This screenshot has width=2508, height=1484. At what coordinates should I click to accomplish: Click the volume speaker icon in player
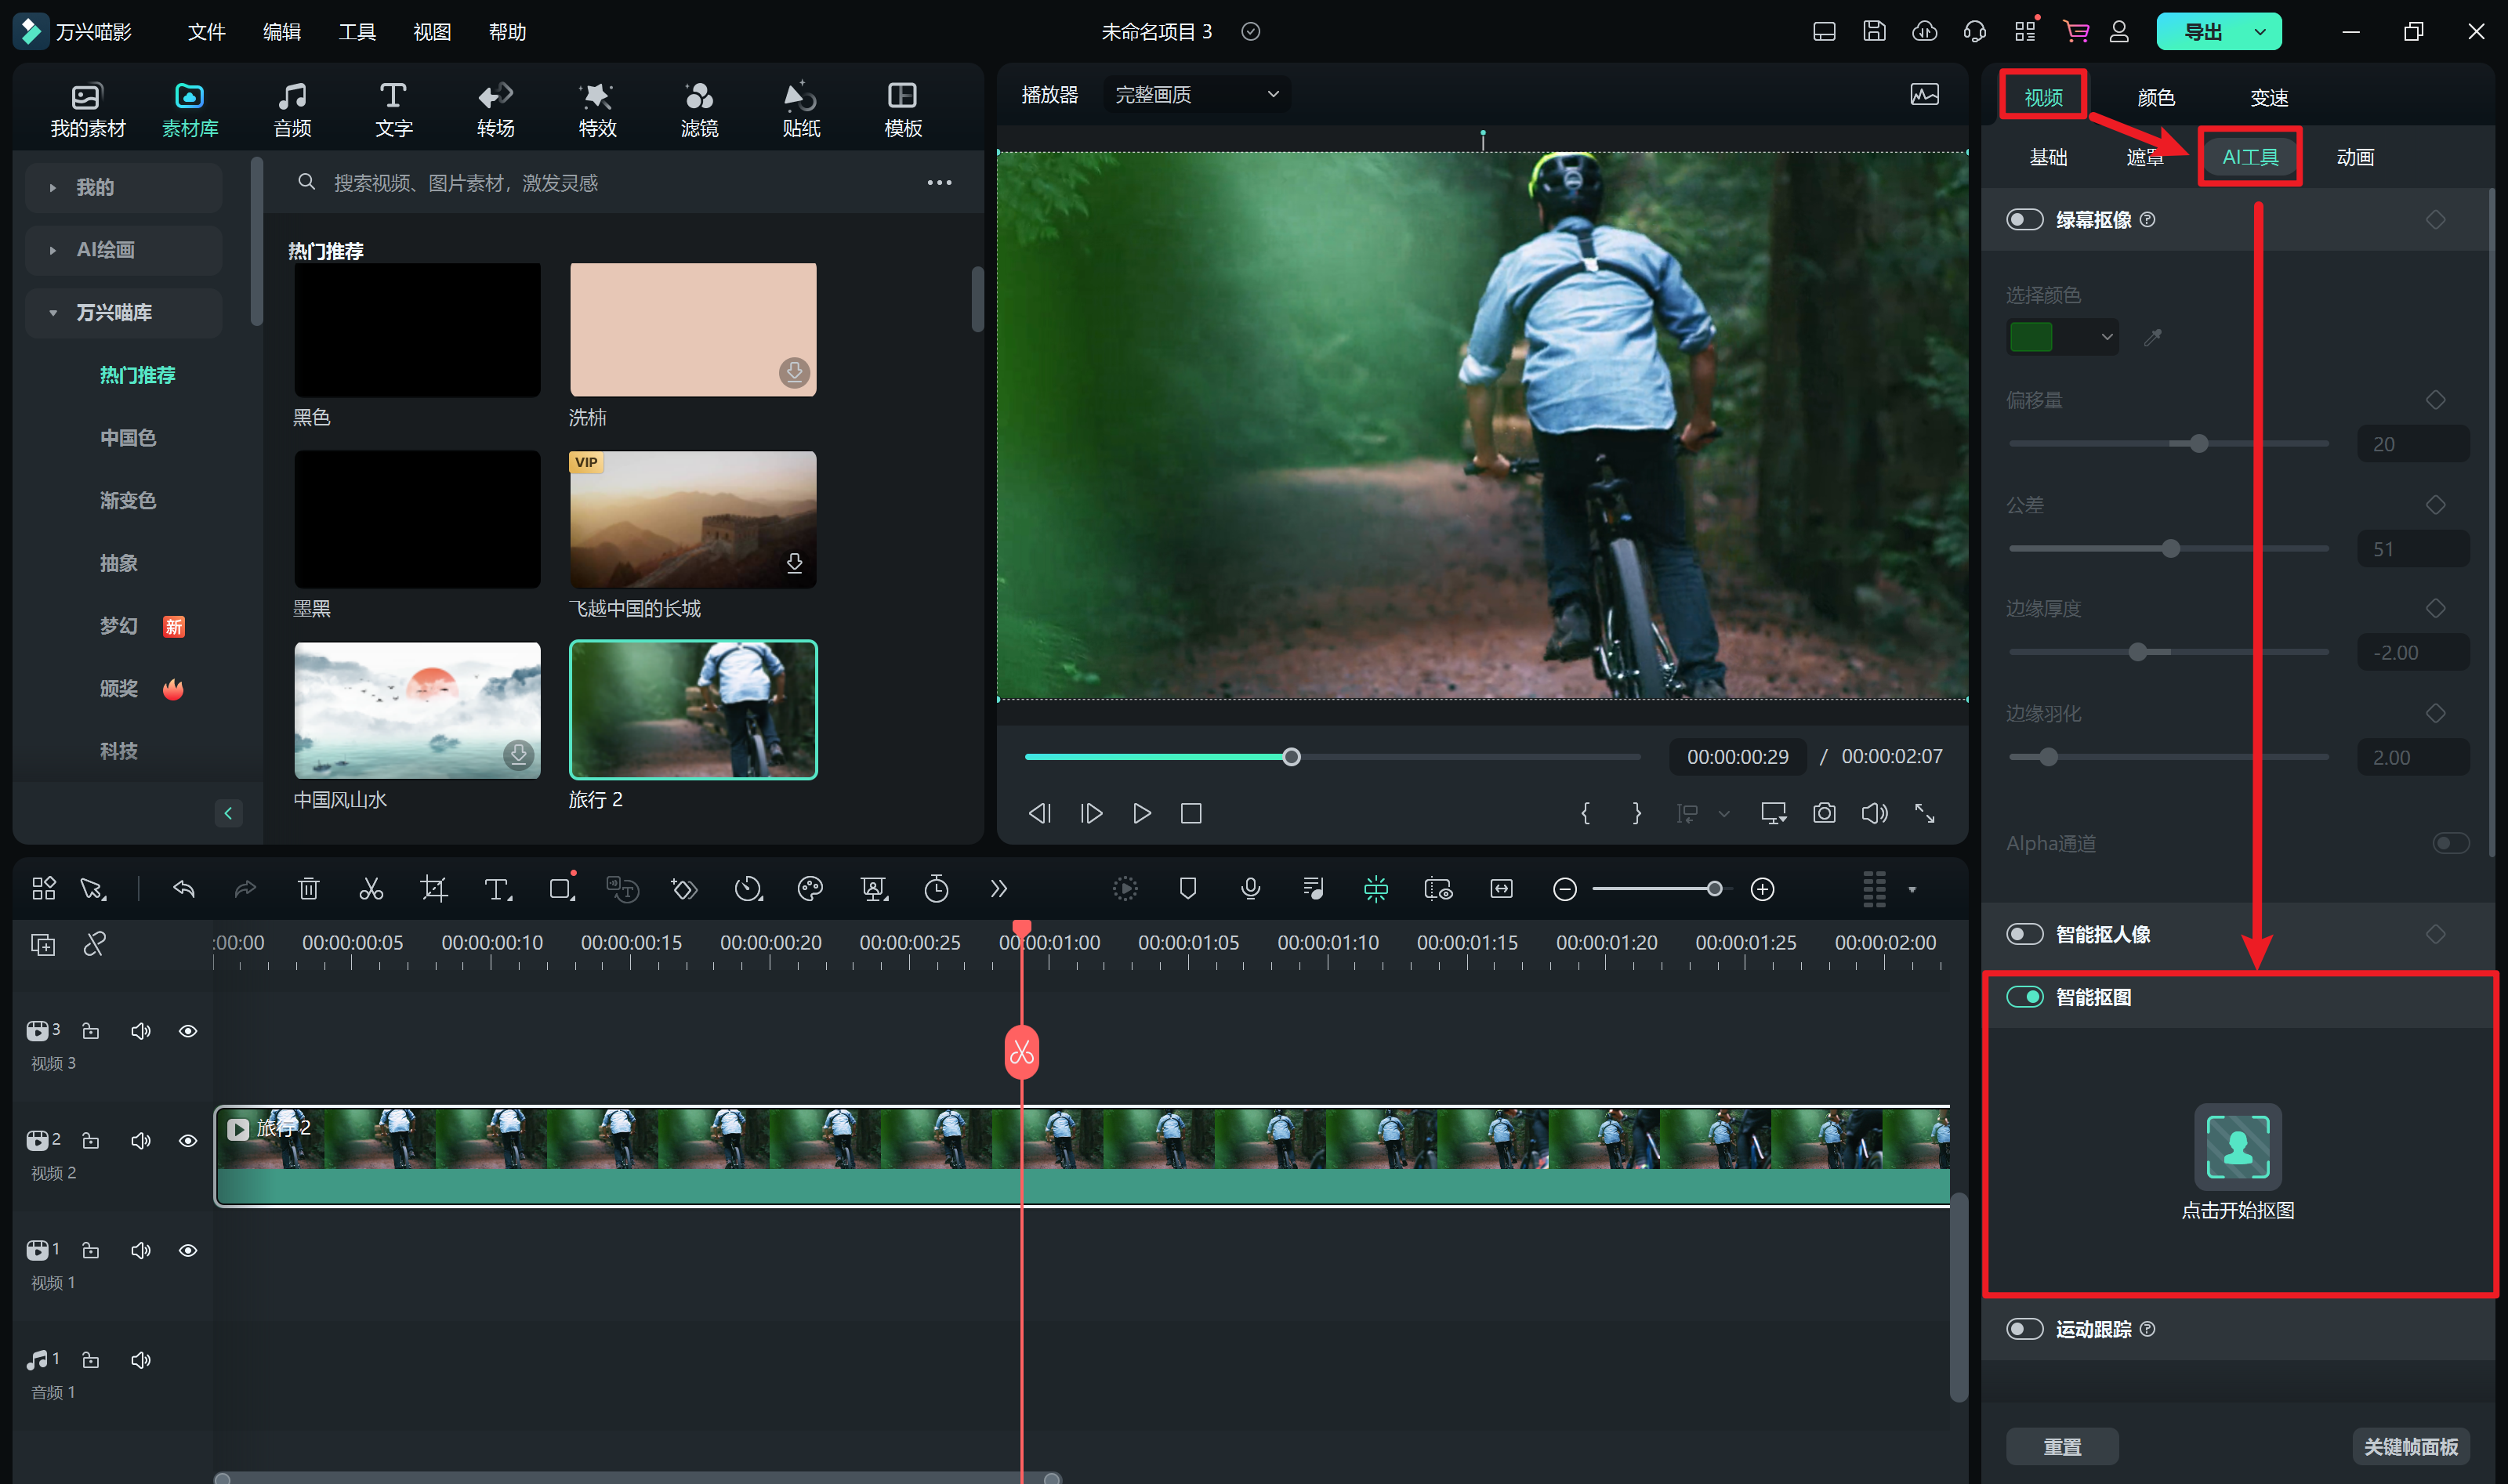[1875, 813]
